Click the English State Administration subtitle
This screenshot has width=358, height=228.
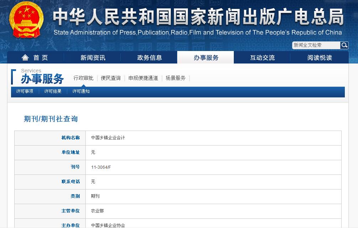click(198, 32)
